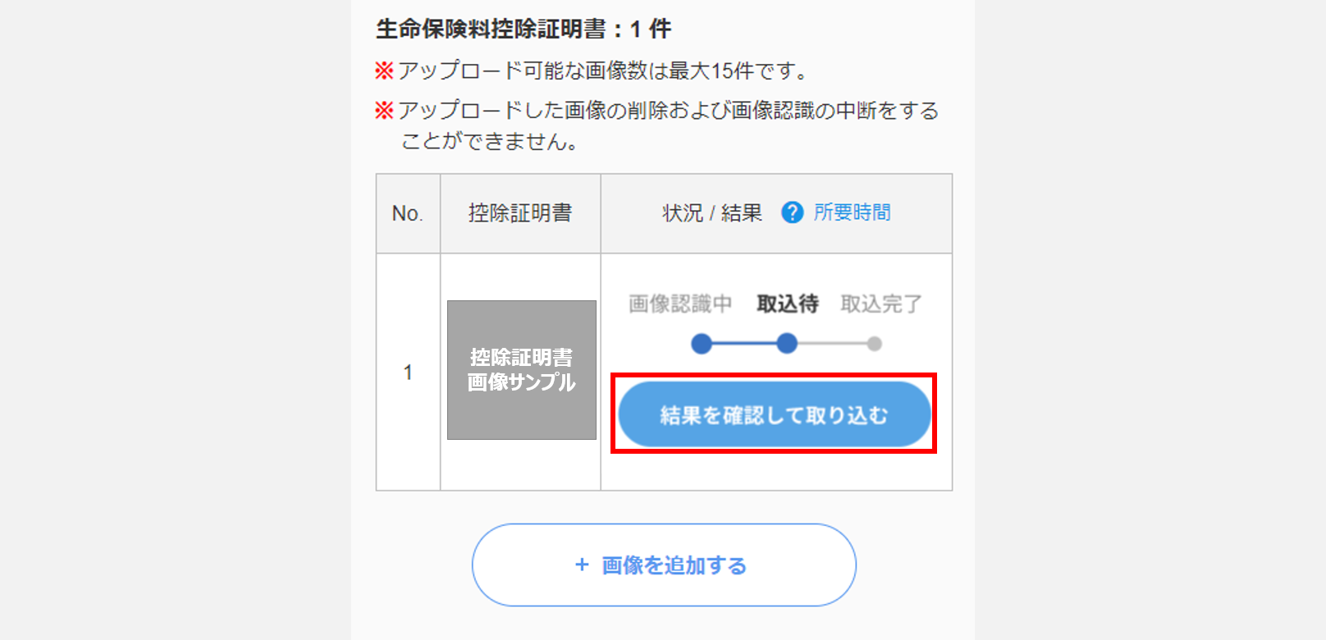Click the first progress dot for 画像認識中
Viewport: 1326px width, 640px height.
702,344
